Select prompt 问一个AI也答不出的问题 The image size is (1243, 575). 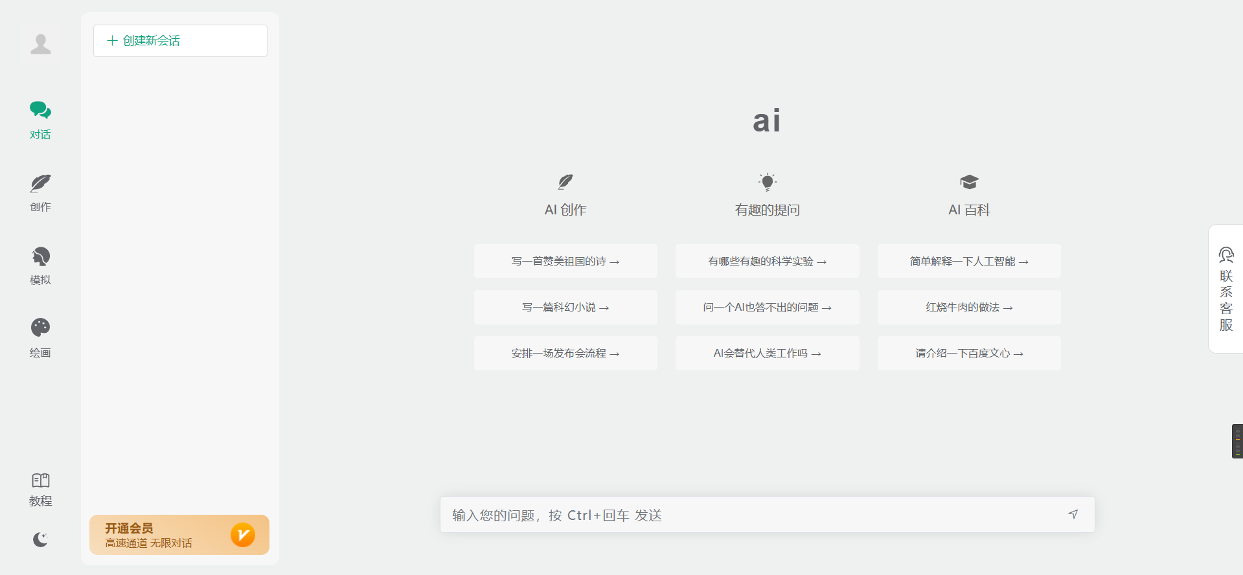768,307
